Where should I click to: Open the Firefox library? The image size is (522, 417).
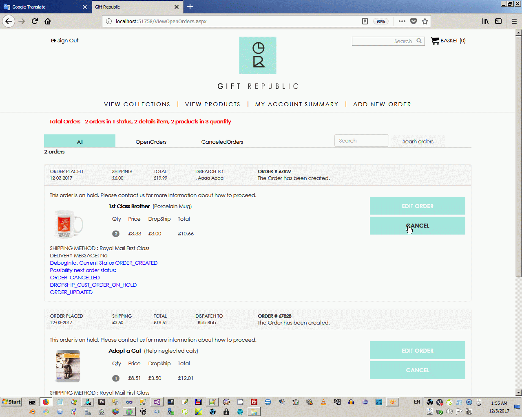(x=485, y=21)
